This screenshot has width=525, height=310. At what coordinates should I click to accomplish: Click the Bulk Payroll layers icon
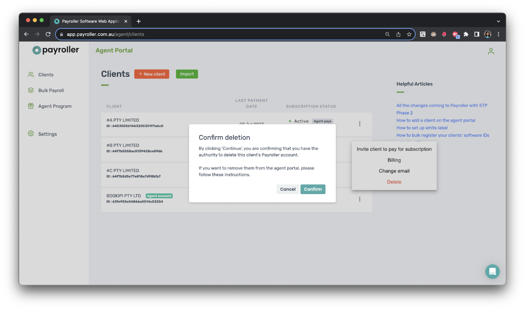tap(31, 90)
